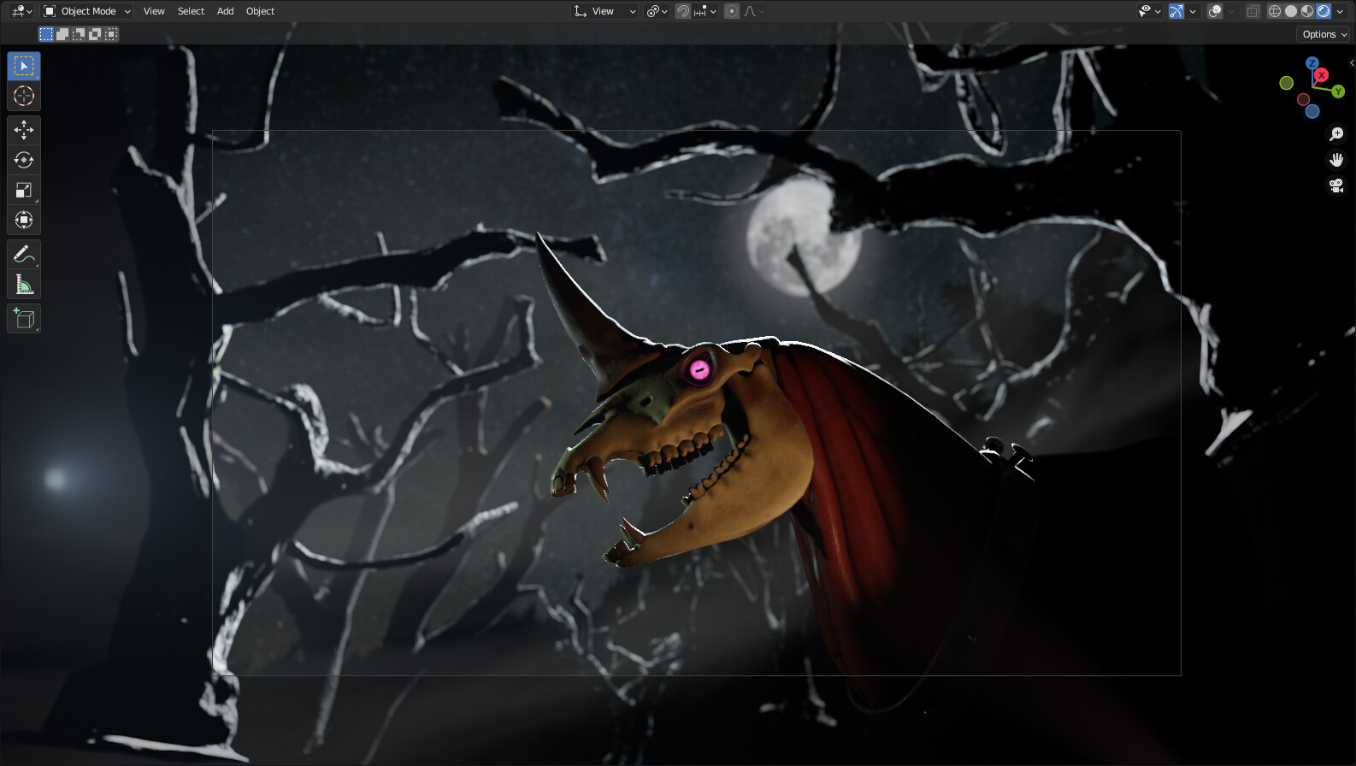Open the Add menu
1356x766 pixels.
click(225, 11)
